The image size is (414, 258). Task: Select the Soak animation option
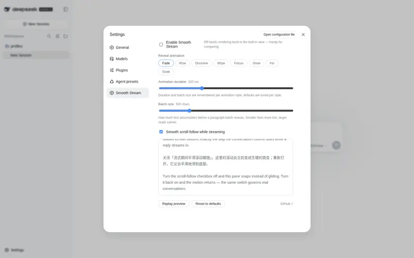pos(166,72)
